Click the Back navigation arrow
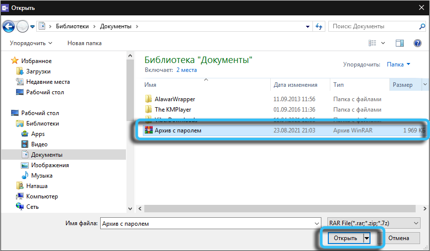Viewport: 430px width, 251px height. 9,26
